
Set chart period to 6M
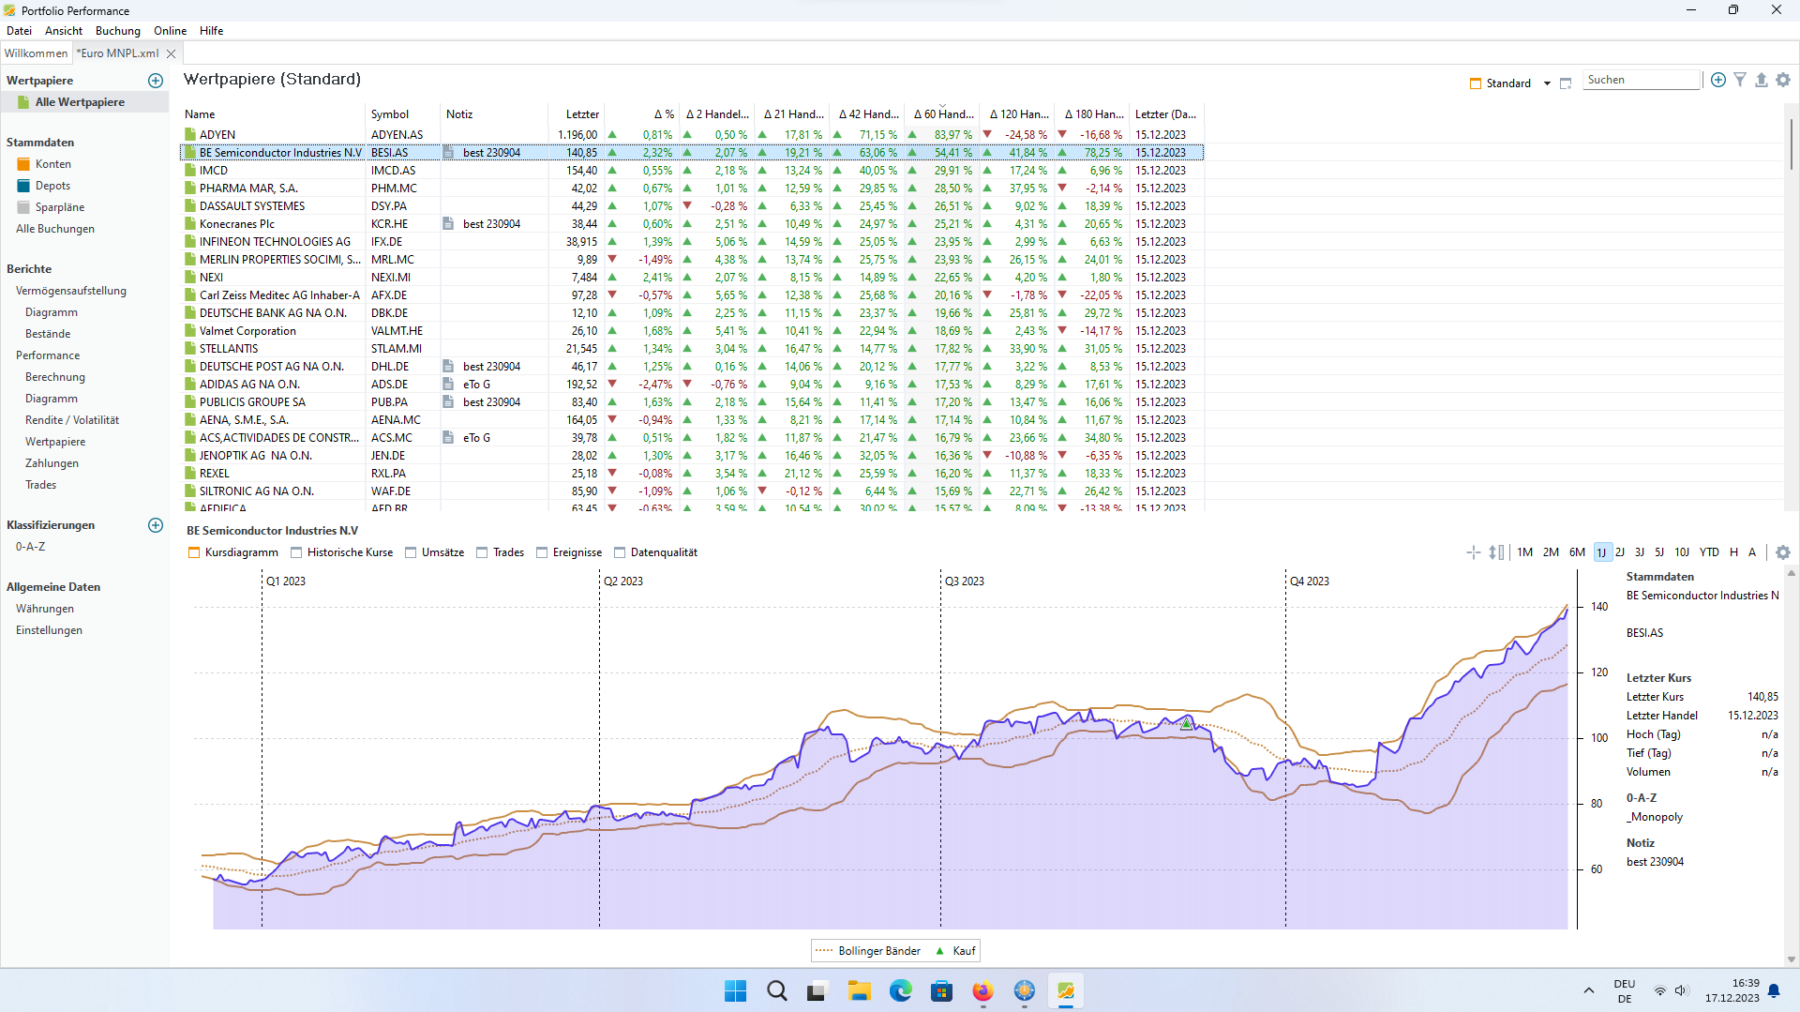click(x=1578, y=552)
